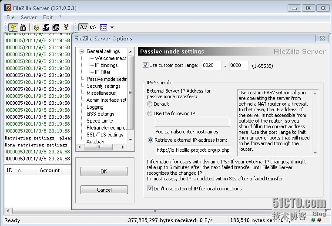Image resolution: width=332 pixels, height=226 pixels.
Task: Select the /C/ path display icon
Action: coord(83,27)
